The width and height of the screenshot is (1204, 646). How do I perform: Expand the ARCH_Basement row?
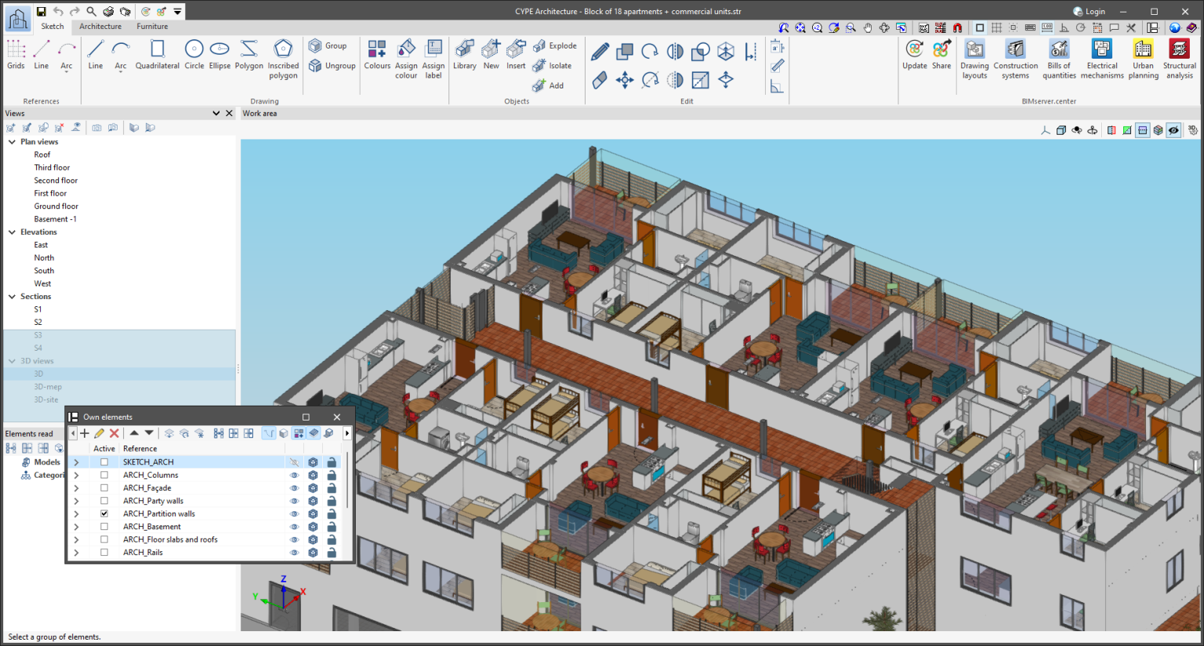click(x=76, y=527)
